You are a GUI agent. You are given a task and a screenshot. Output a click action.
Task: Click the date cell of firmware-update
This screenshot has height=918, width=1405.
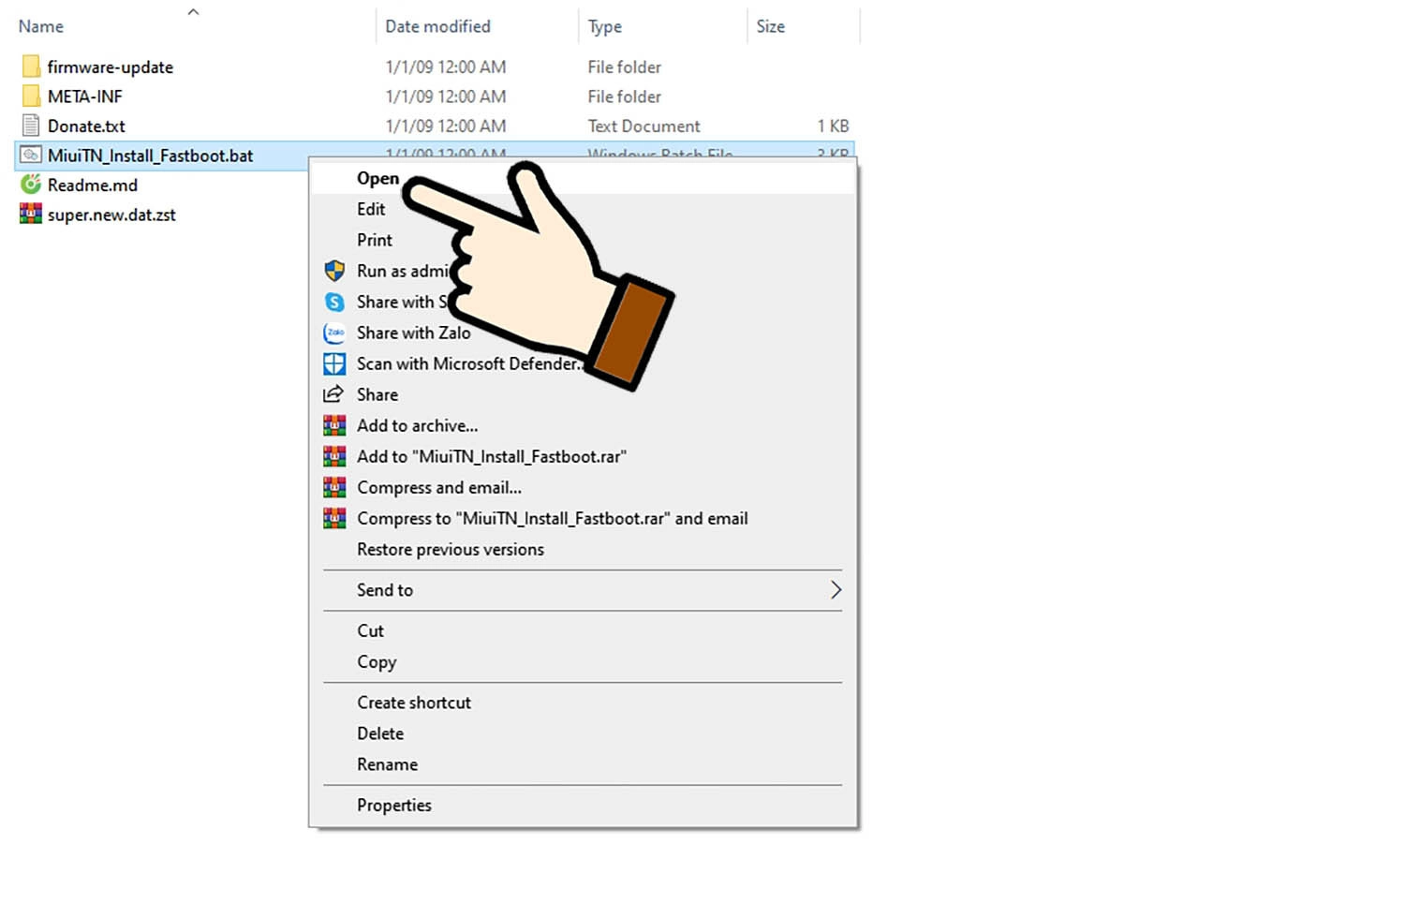(446, 67)
